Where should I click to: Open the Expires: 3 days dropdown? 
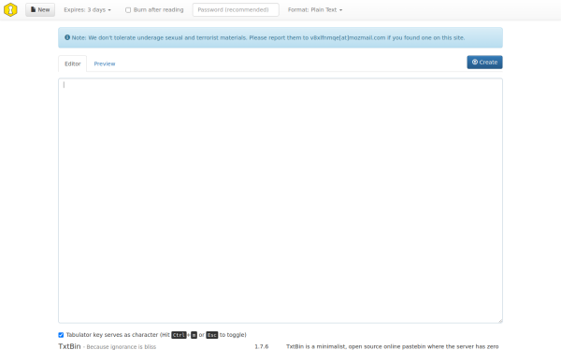click(x=87, y=10)
